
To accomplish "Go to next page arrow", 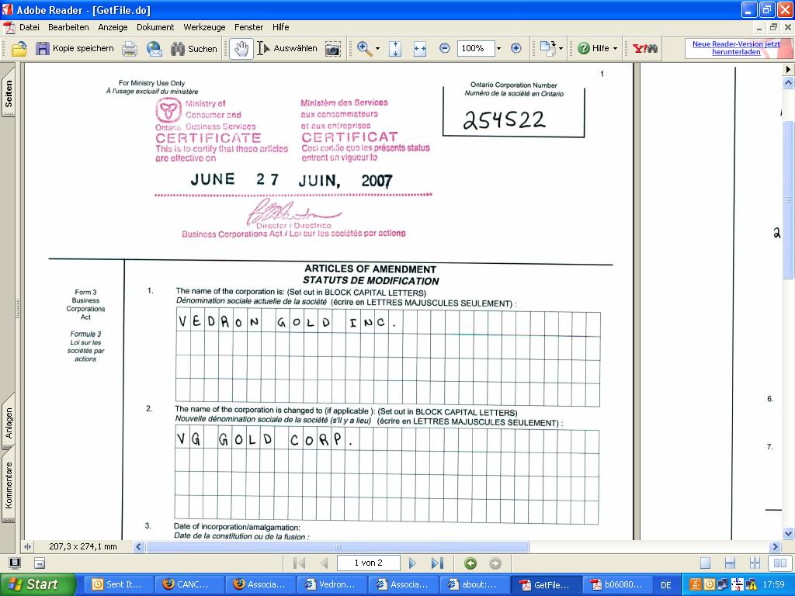I will click(x=412, y=563).
